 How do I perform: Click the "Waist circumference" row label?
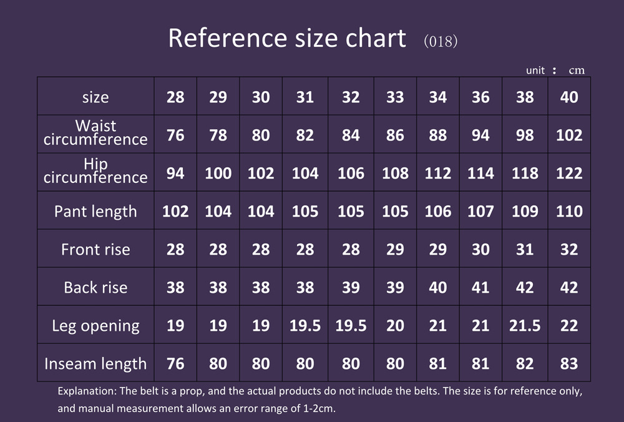pos(95,133)
